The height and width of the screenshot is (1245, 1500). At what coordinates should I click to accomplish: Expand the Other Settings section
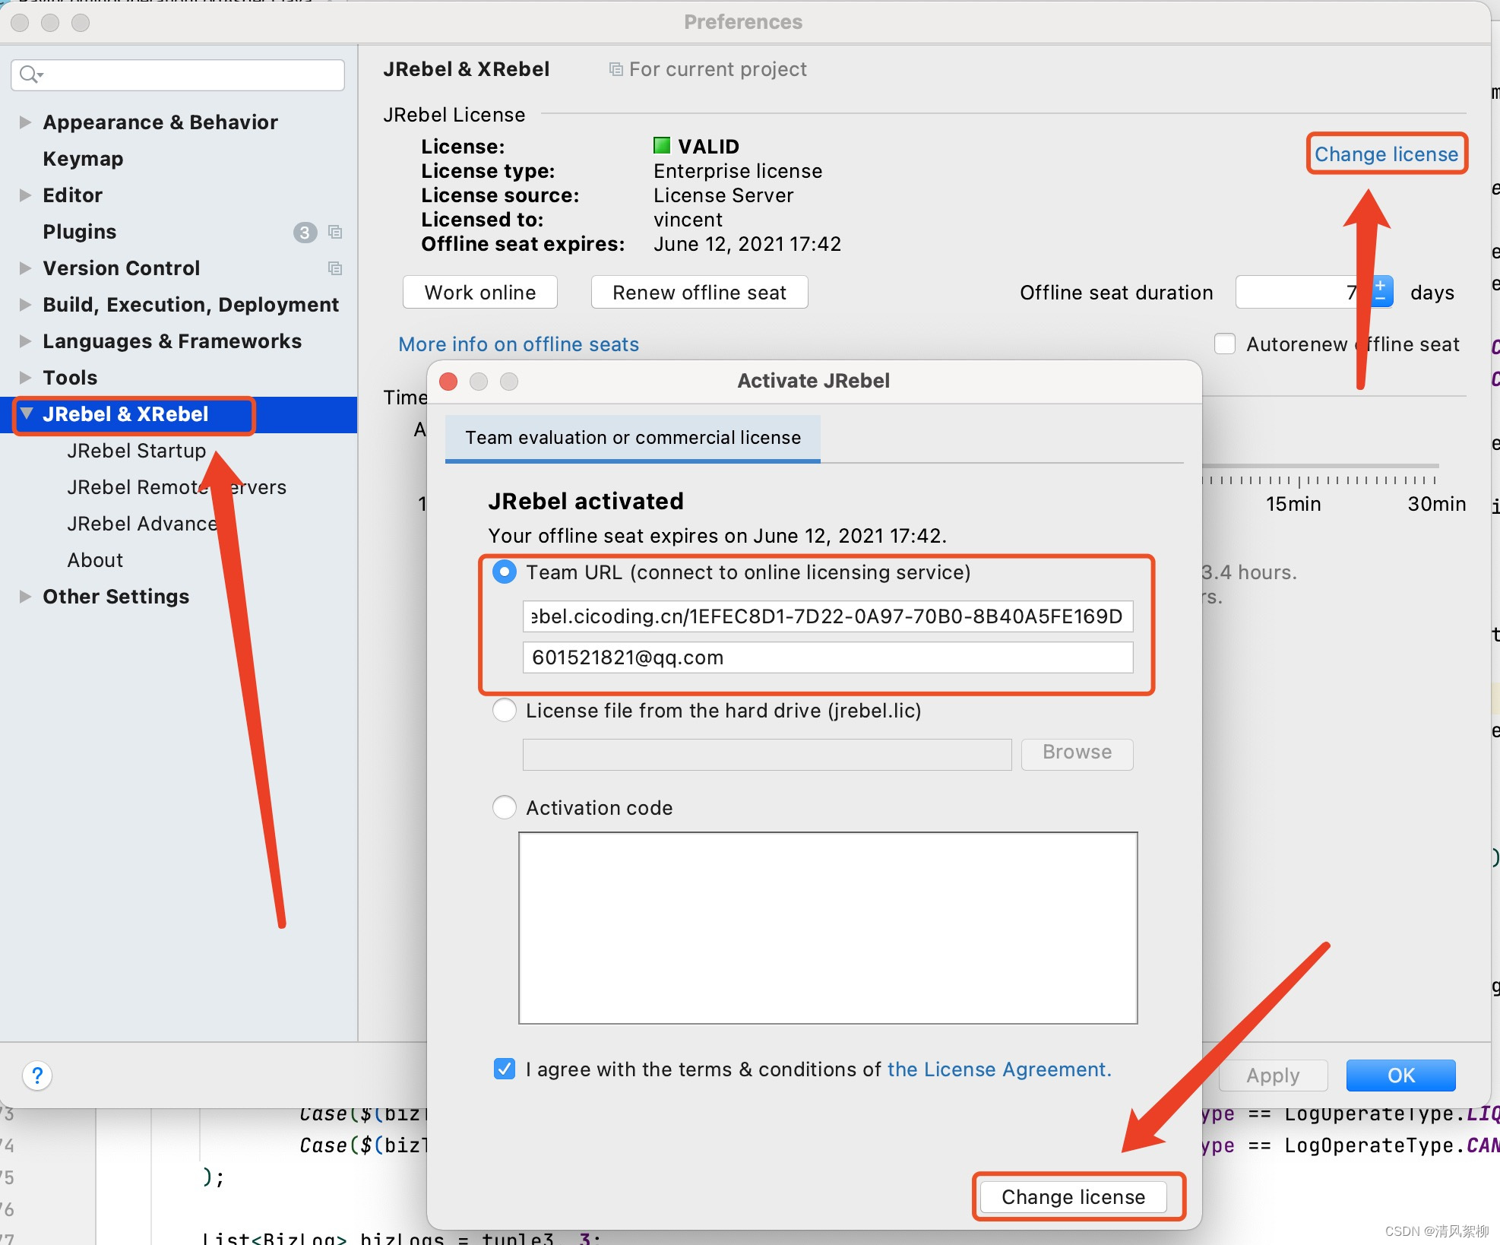pos(25,597)
